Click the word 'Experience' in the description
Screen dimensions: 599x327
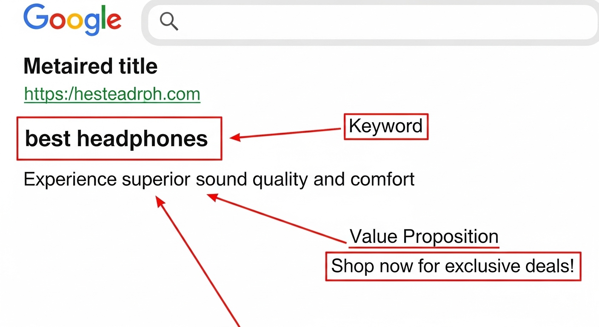tap(70, 179)
